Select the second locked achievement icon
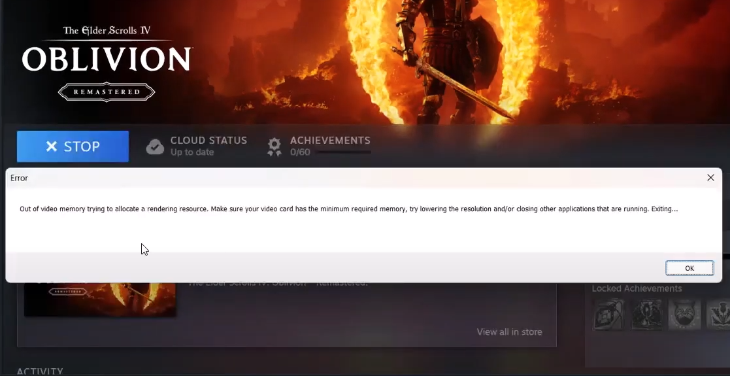Image resolution: width=730 pixels, height=376 pixels. [646, 315]
